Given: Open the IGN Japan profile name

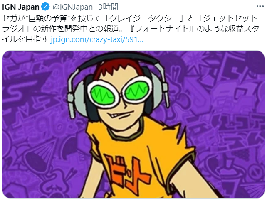Looking at the screenshot, I should click(21, 7).
